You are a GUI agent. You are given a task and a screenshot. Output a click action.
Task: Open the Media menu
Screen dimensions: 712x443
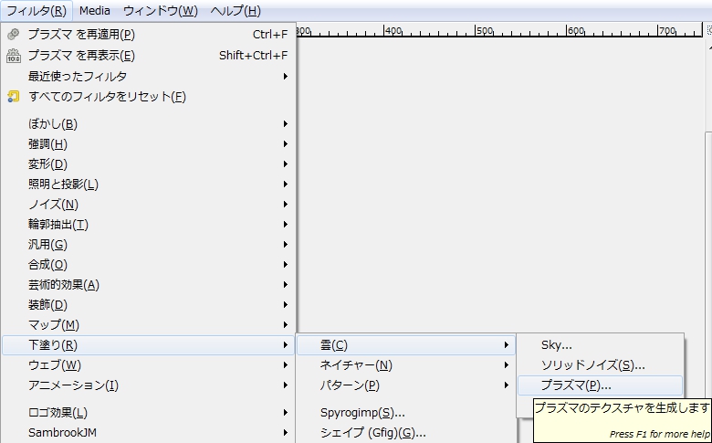tap(94, 10)
